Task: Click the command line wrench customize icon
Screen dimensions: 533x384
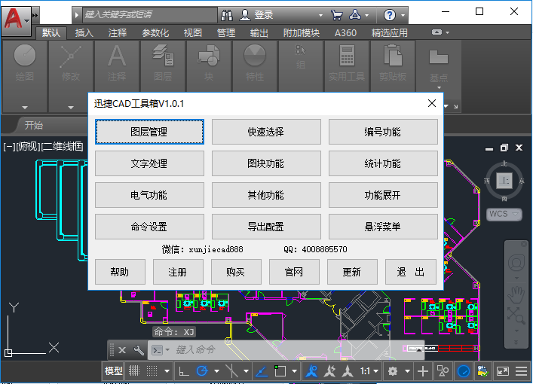Action: (x=139, y=350)
